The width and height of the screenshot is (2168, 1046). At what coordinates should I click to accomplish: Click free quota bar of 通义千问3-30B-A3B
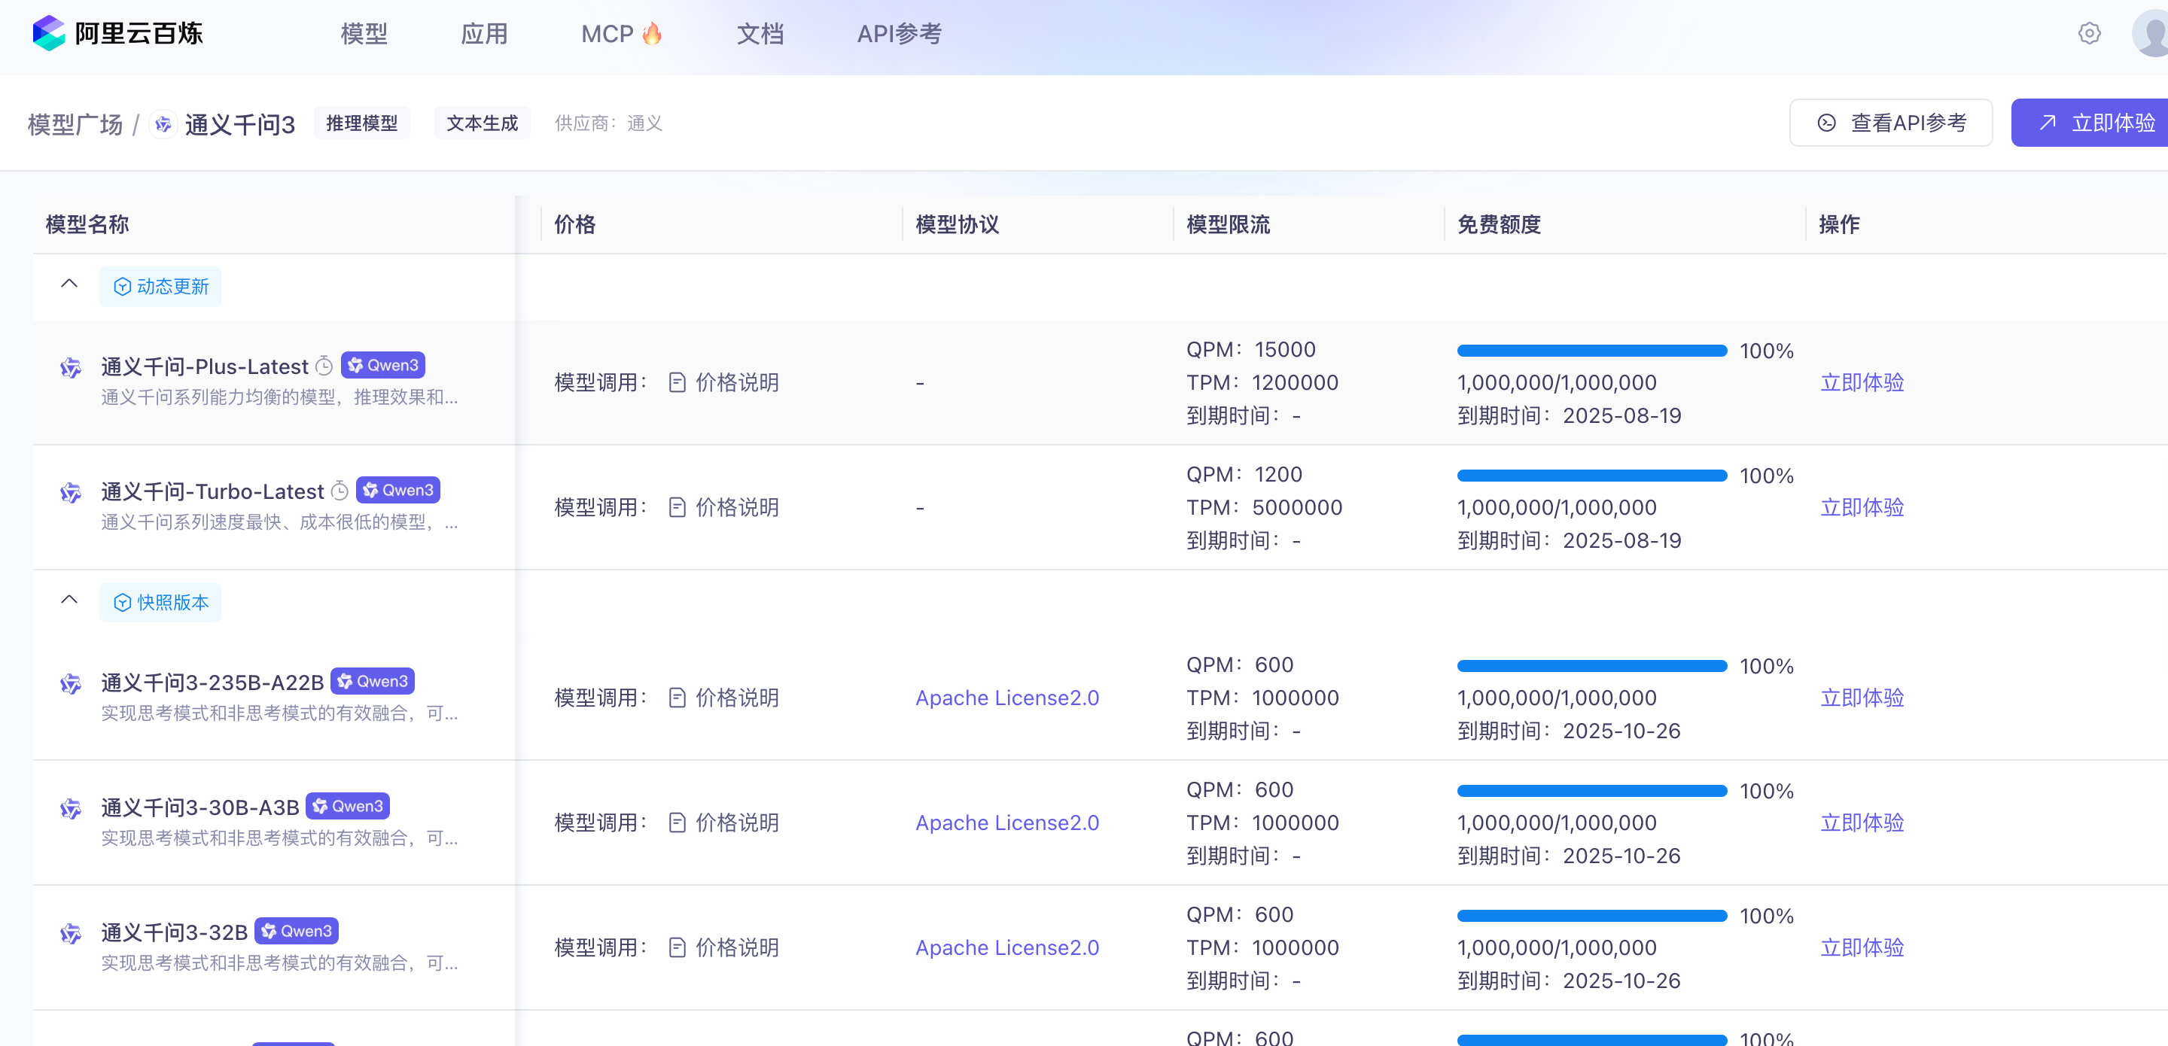pos(1591,791)
